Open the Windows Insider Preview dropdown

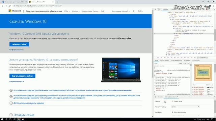pos(90,11)
